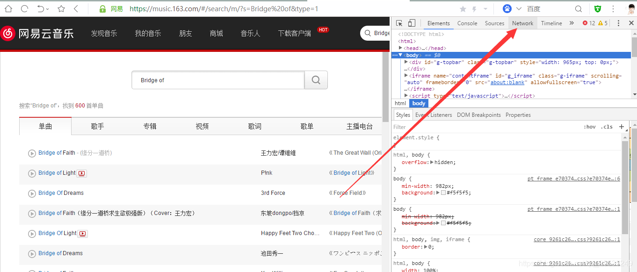The image size is (637, 272).
Task: Play Bridge of Light by P!nk
Action: tap(32, 173)
